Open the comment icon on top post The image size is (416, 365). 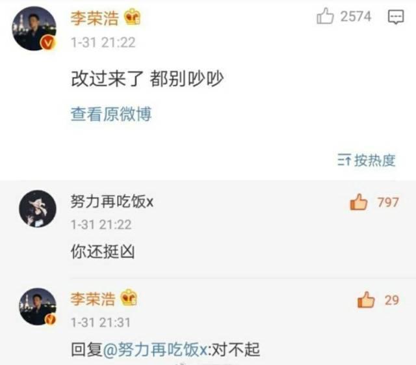point(396,17)
